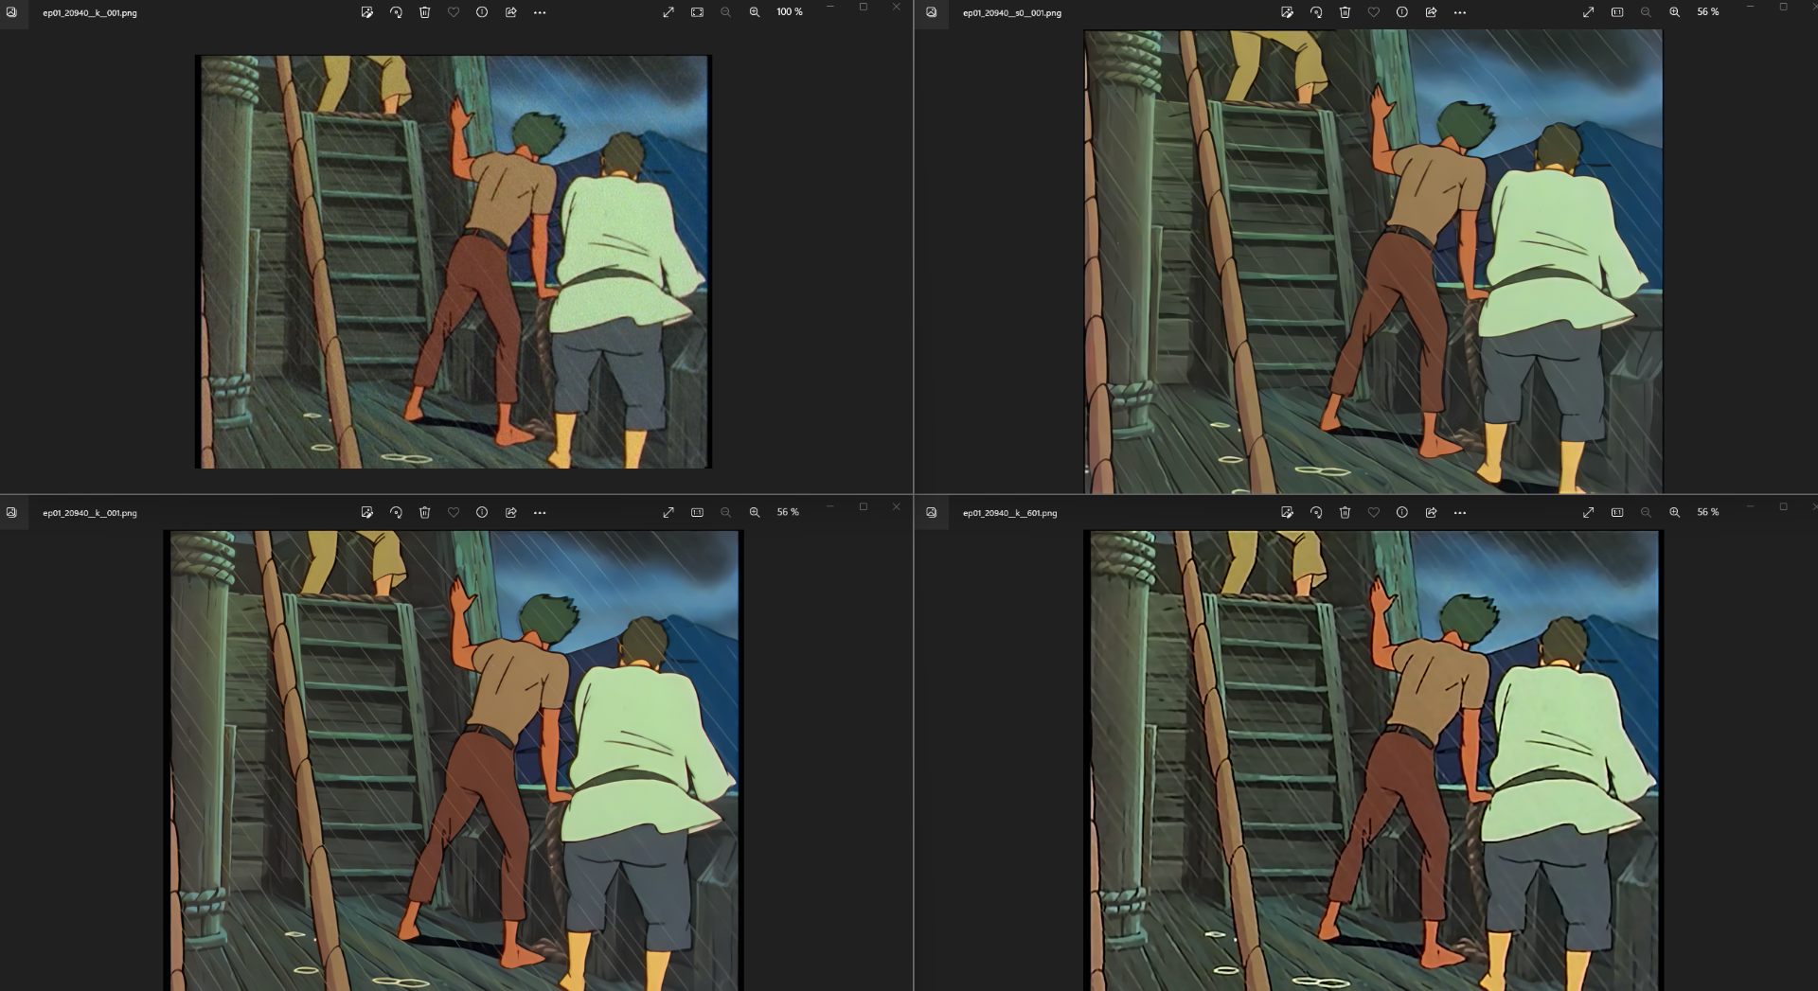Zoom in on the s0_001.png image
Screen dimensions: 1818x991
point(1674,12)
